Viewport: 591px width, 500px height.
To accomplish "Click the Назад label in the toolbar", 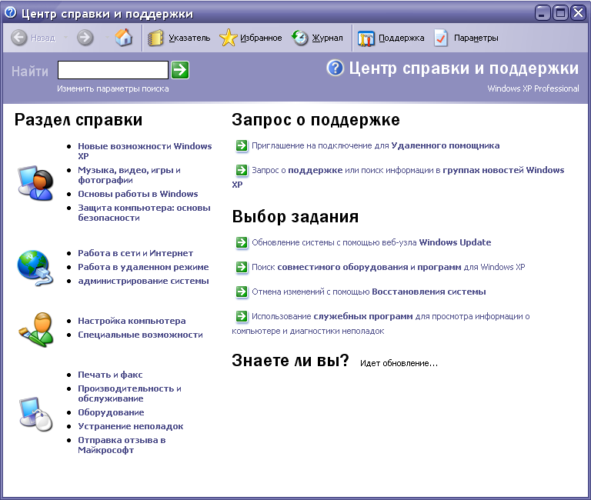I will [43, 38].
